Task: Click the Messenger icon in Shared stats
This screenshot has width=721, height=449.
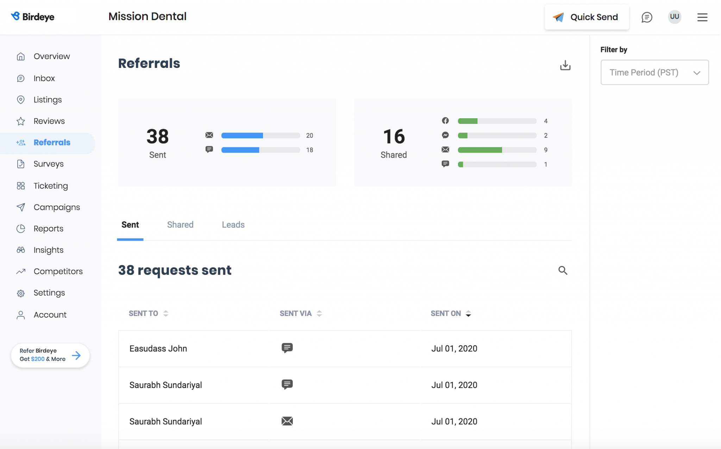Action: (445, 135)
